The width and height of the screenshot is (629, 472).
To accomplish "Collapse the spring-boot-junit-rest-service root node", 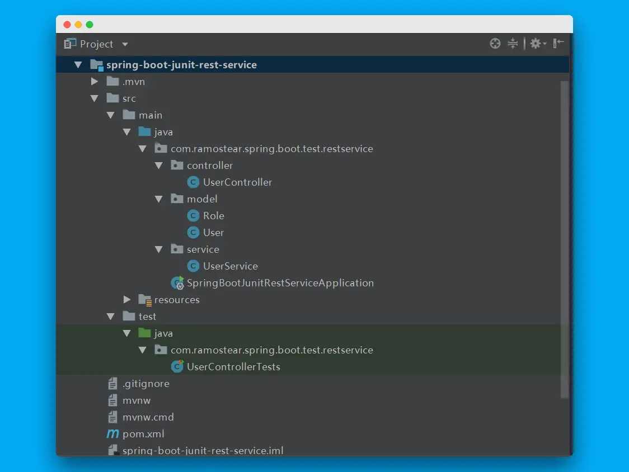I will (78, 64).
